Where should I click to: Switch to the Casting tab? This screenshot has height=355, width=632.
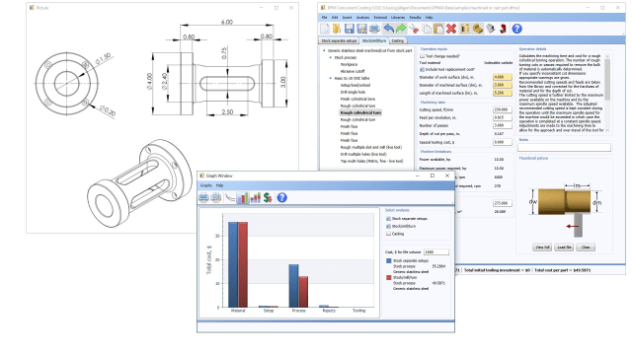(x=397, y=40)
